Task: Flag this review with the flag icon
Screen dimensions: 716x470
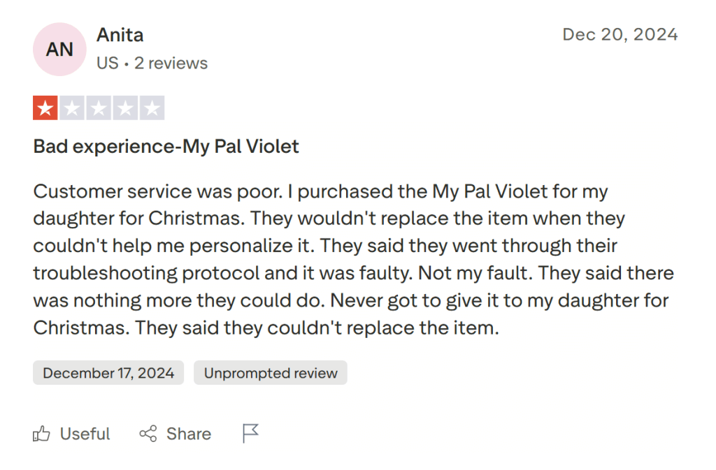Action: (x=250, y=434)
